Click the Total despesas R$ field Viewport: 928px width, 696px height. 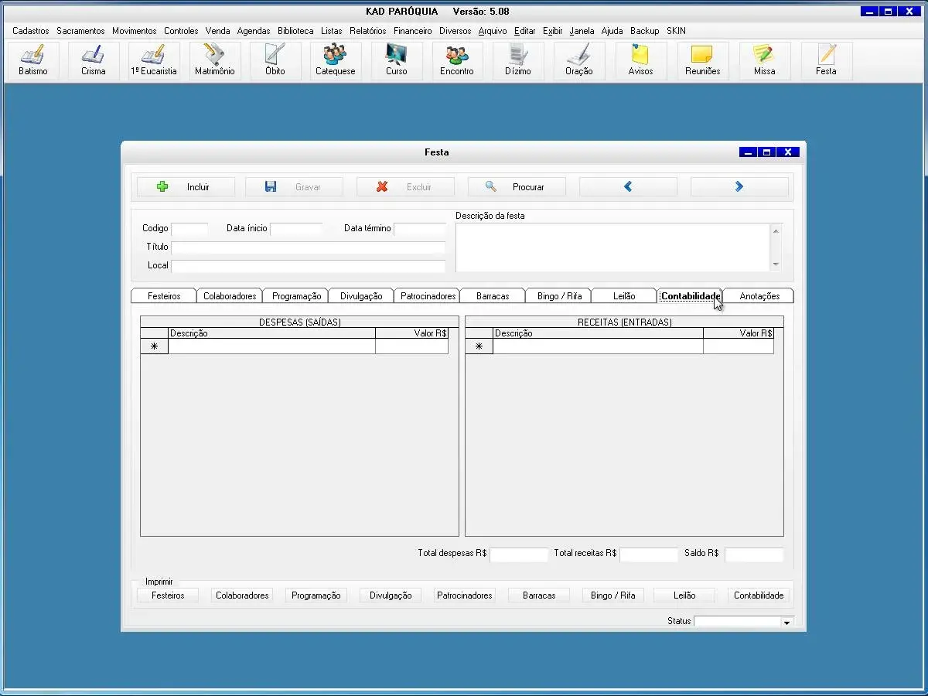(x=519, y=554)
